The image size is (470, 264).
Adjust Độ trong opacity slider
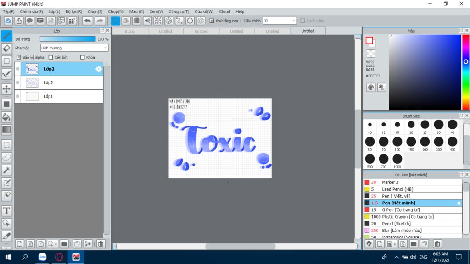pos(68,39)
